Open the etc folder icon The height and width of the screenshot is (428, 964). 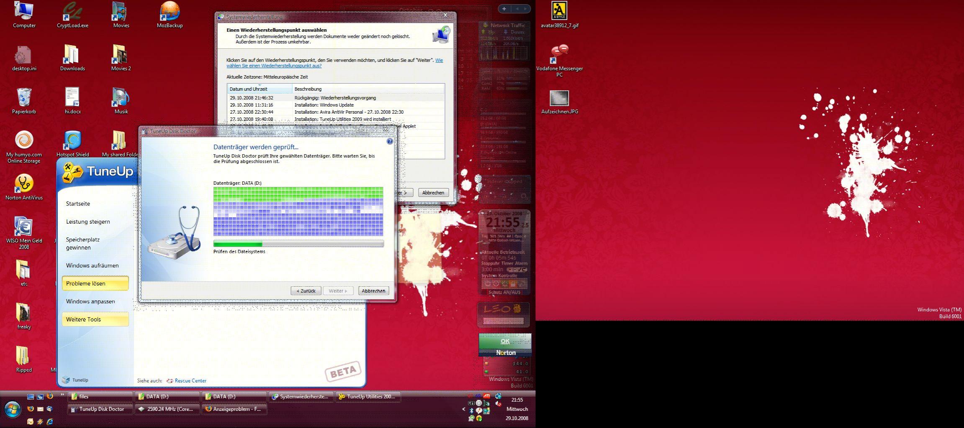pos(24,274)
